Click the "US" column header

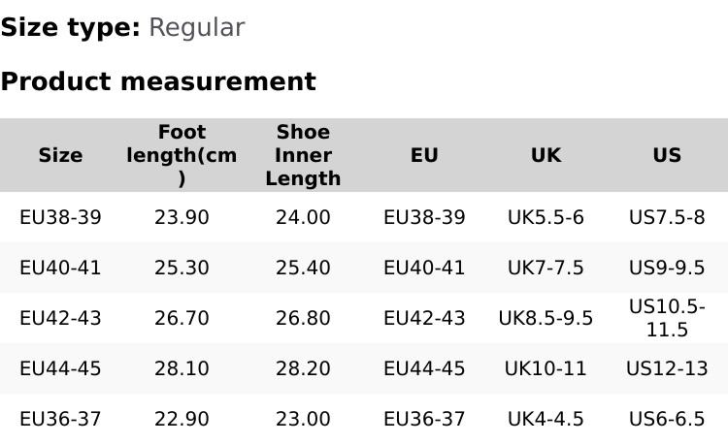click(667, 156)
